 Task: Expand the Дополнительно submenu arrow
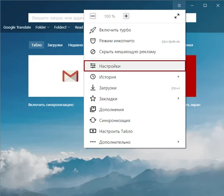(x=178, y=142)
